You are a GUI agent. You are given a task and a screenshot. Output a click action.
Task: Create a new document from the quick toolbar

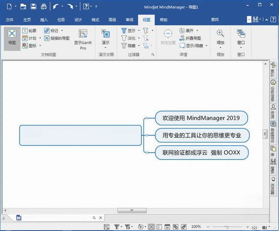(x=9, y=6)
